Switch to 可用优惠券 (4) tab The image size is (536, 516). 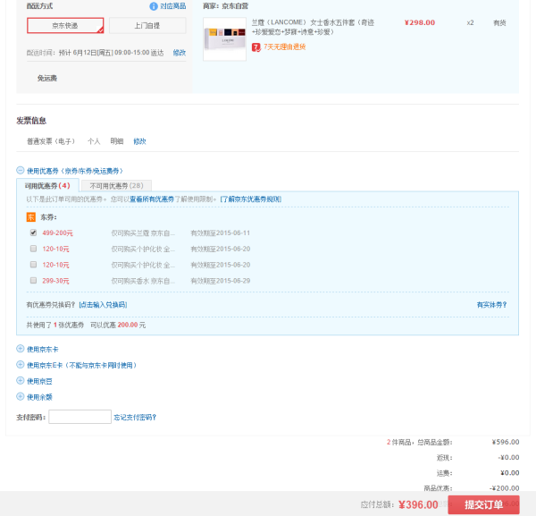pyautogui.click(x=47, y=185)
